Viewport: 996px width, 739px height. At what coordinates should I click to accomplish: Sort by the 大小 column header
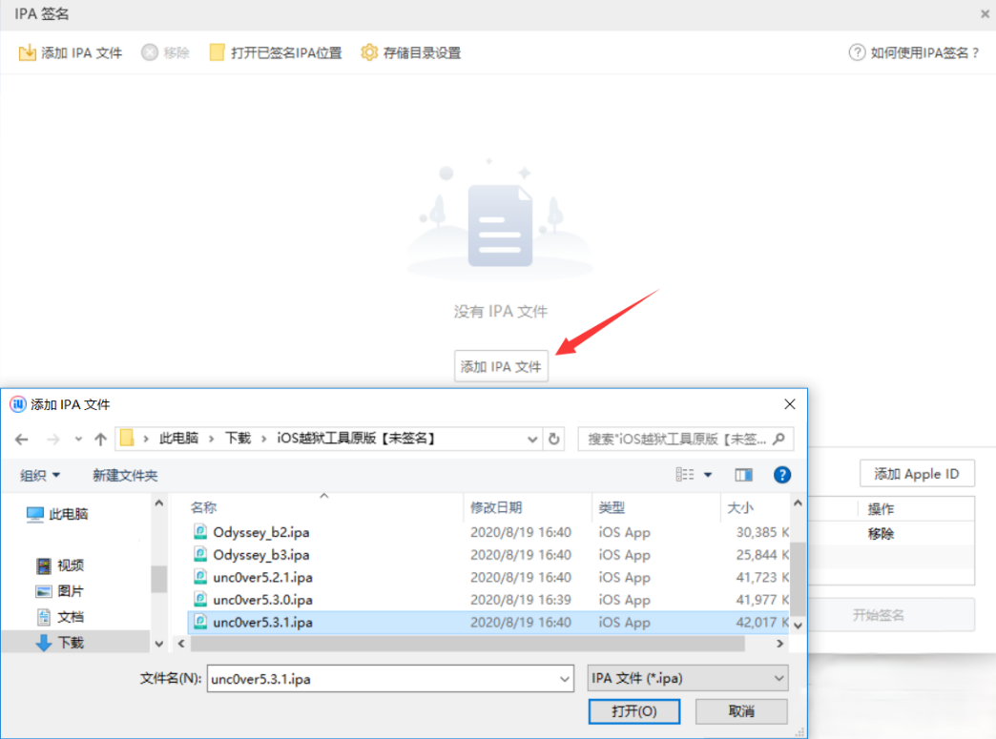(740, 508)
